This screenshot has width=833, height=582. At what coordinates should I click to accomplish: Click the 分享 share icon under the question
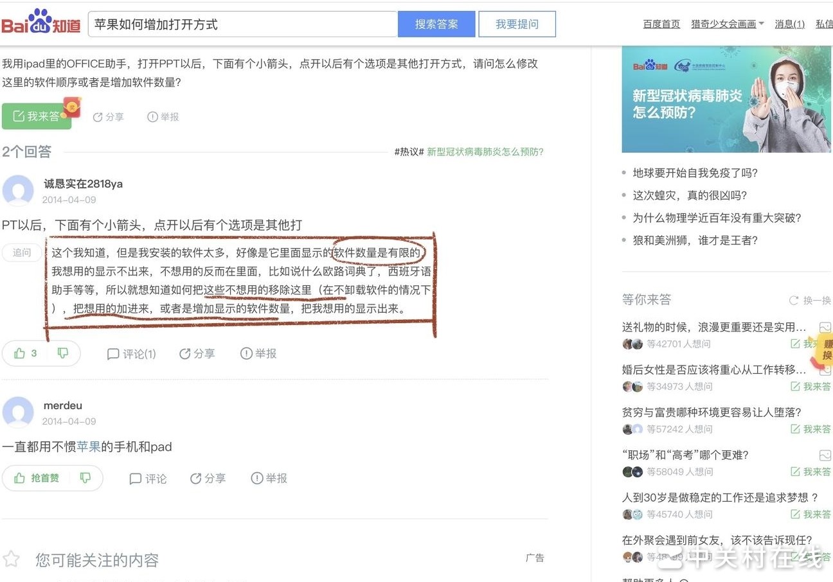tap(108, 116)
